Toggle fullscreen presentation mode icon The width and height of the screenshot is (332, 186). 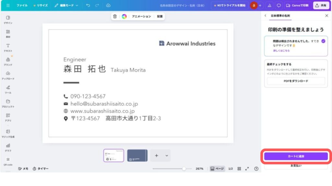pos(247,169)
